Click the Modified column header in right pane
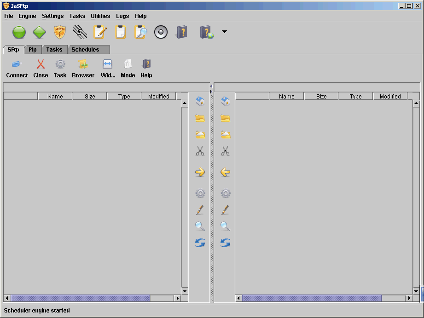This screenshot has height=318, width=424. pyautogui.click(x=390, y=97)
